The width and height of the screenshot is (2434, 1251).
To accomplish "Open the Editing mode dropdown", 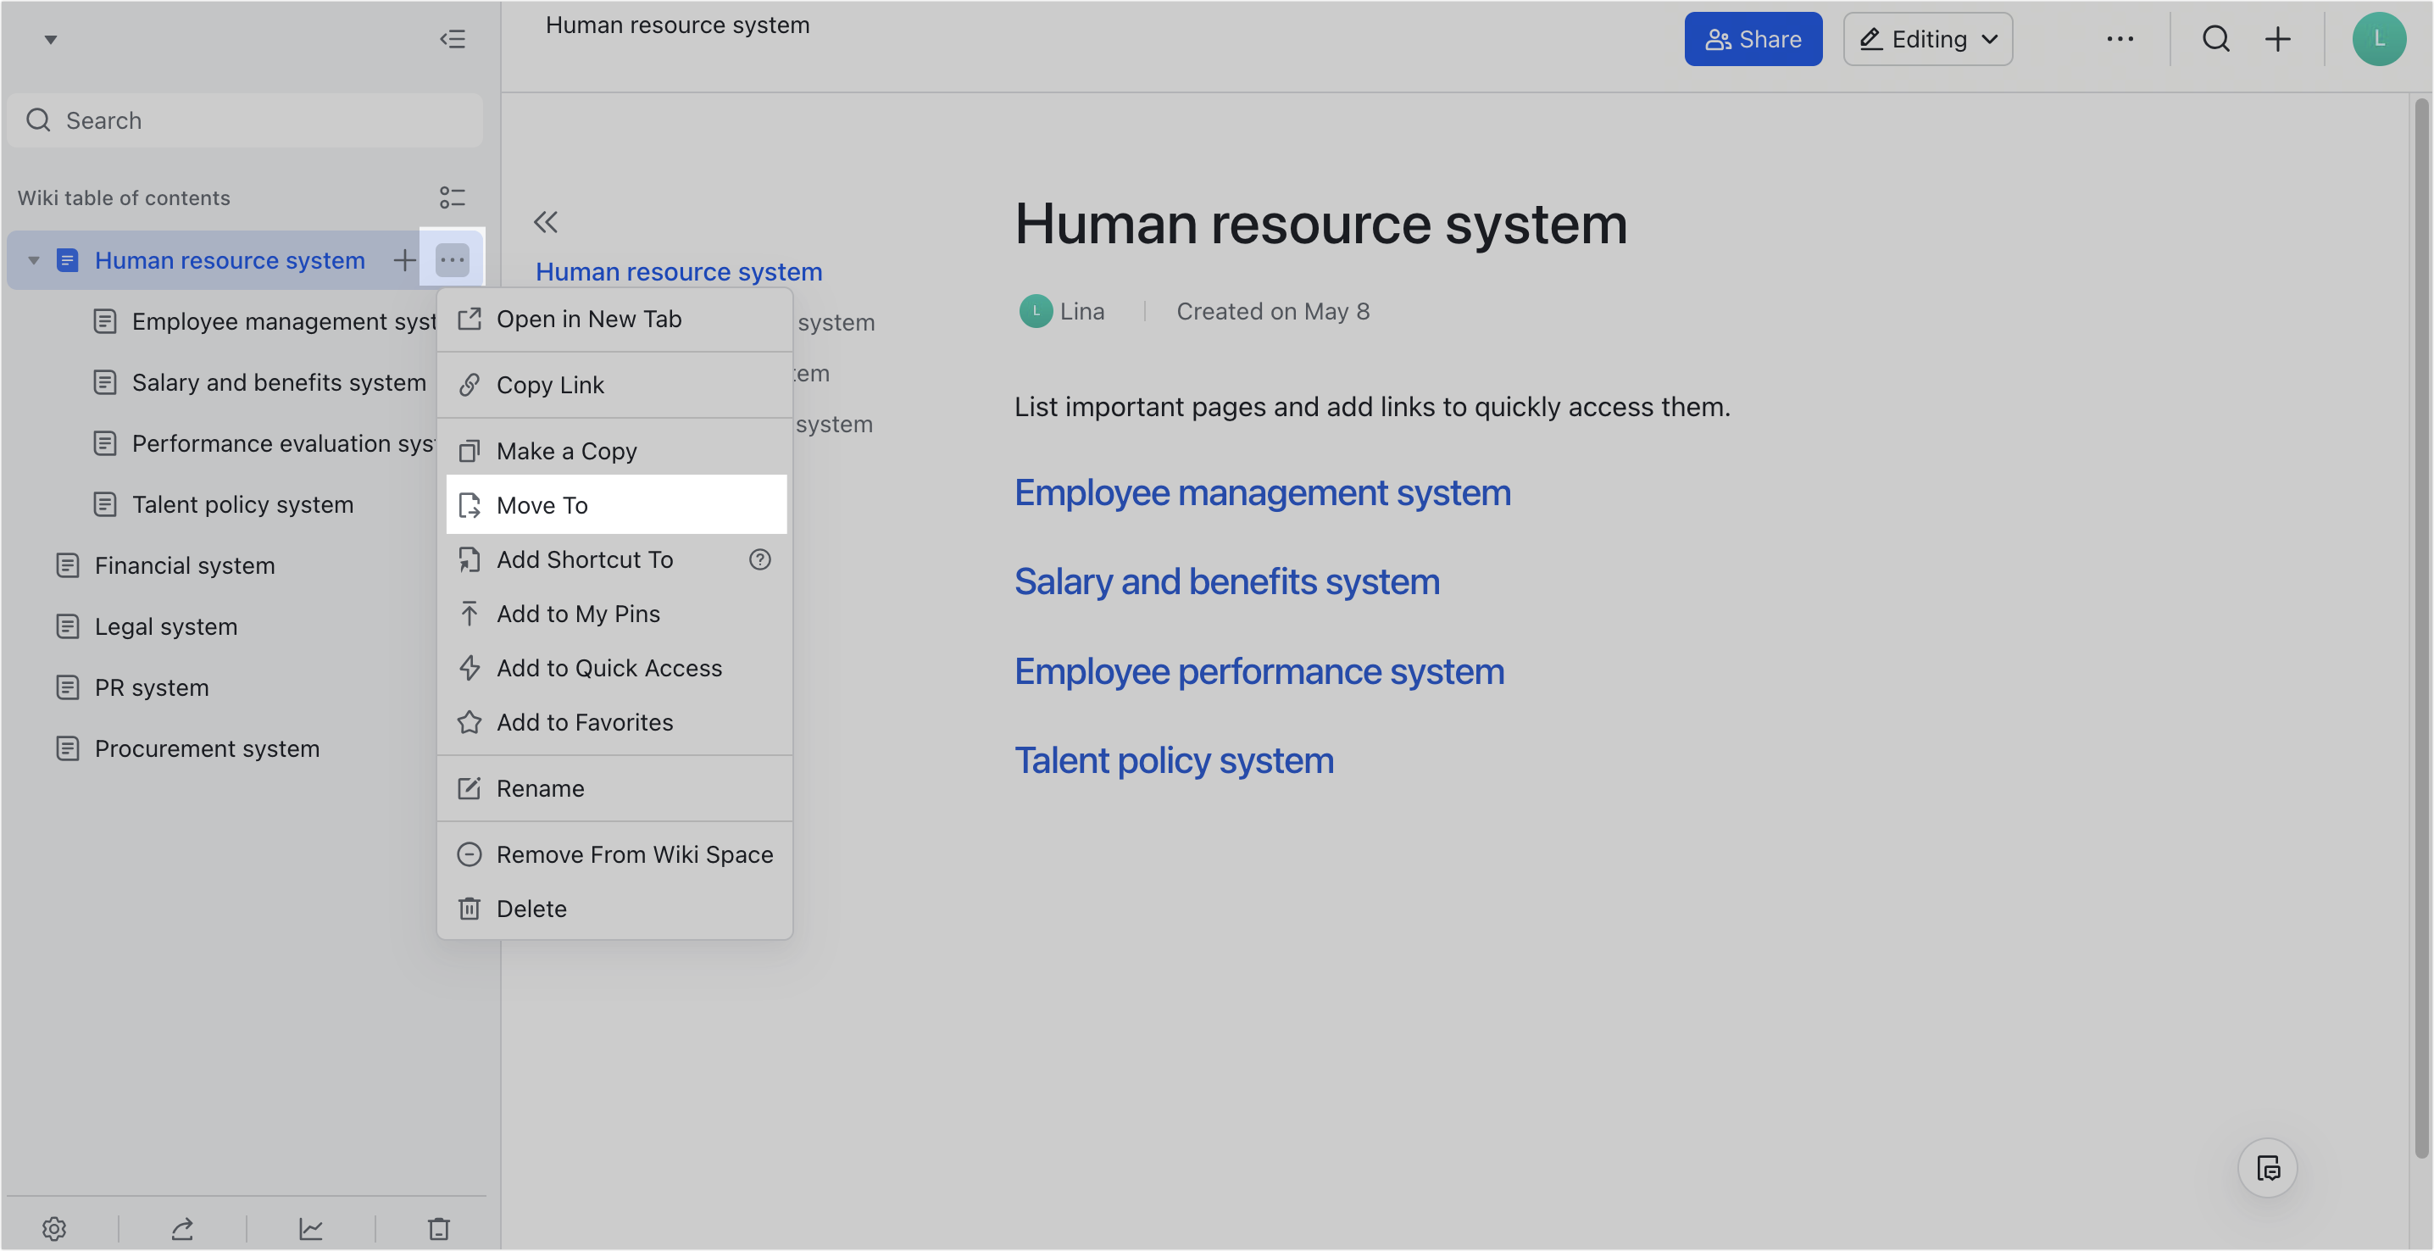I will point(1927,39).
